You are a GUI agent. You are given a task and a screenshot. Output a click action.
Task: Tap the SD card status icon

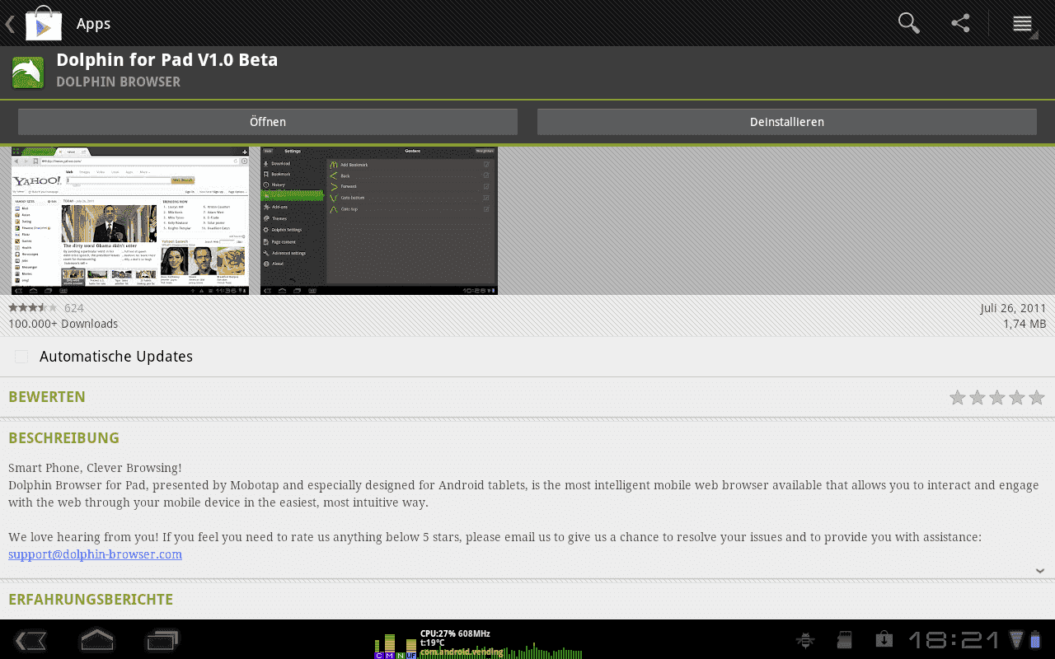[844, 639]
